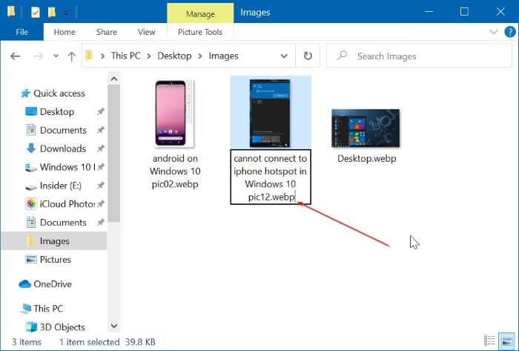The image size is (519, 351).
Task: Select the Desktop.webp thumbnail
Action: tap(366, 128)
